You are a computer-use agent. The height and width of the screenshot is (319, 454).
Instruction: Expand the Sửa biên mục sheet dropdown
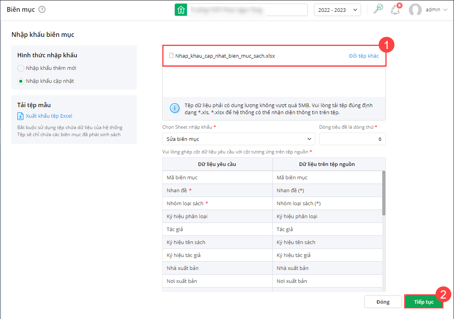click(238, 139)
